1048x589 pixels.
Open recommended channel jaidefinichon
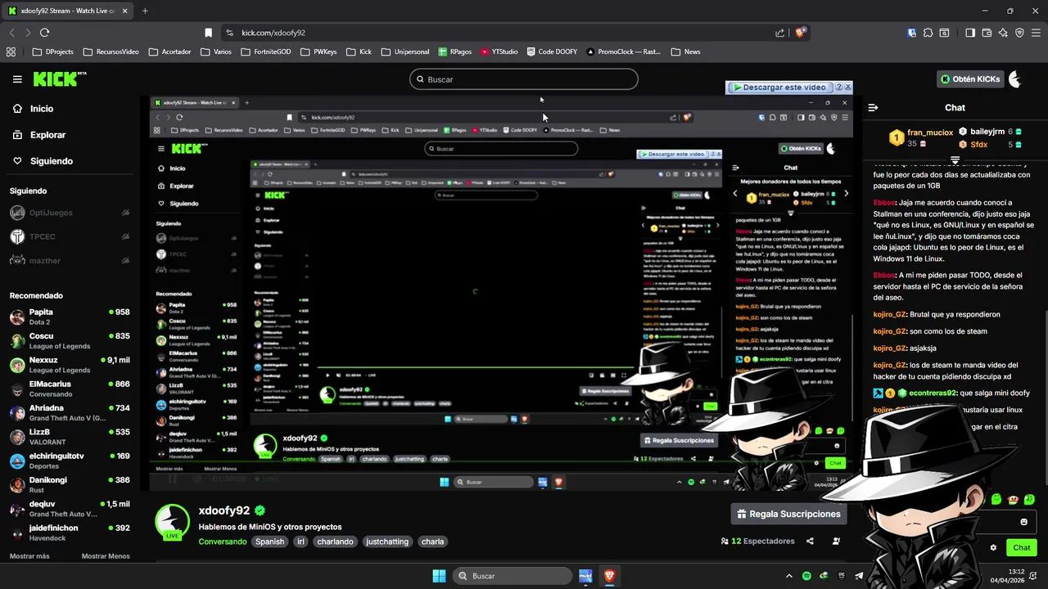click(70, 533)
